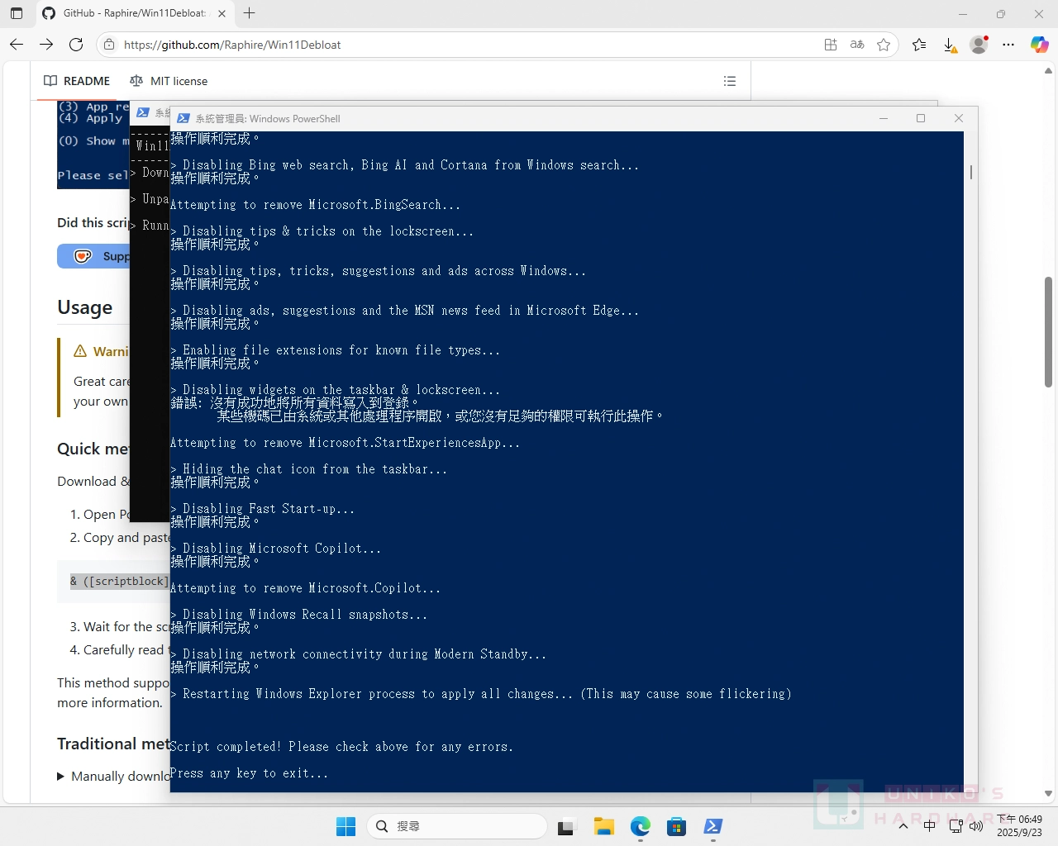
Task: Add this page to favorites
Action: tap(884, 45)
